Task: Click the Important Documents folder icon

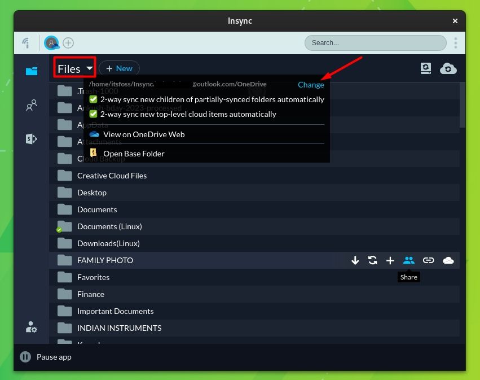Action: click(x=65, y=311)
